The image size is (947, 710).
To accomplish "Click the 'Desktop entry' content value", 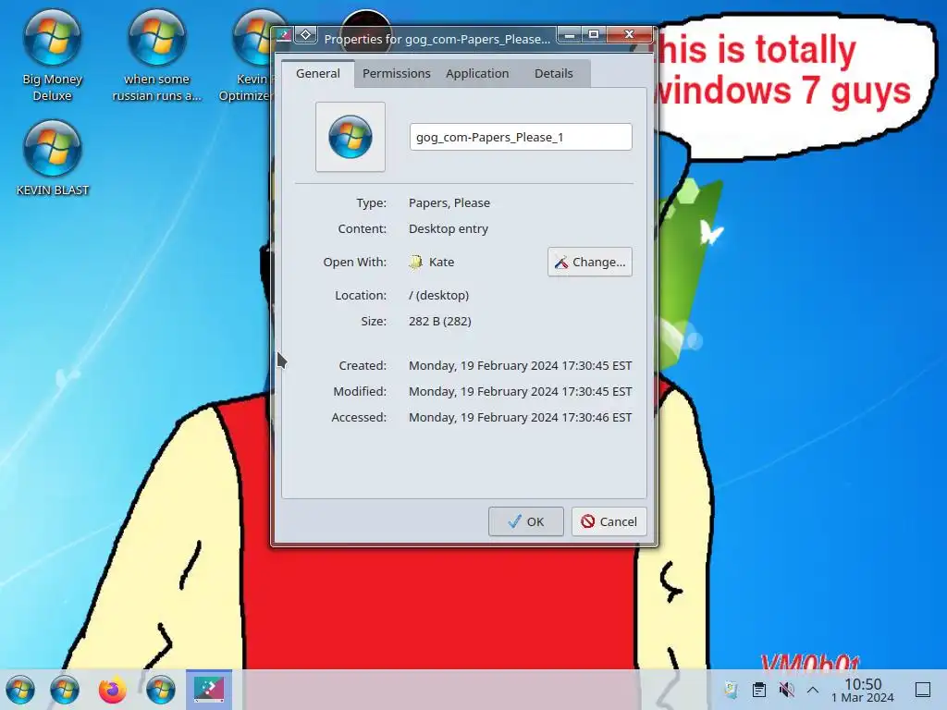I will [449, 229].
